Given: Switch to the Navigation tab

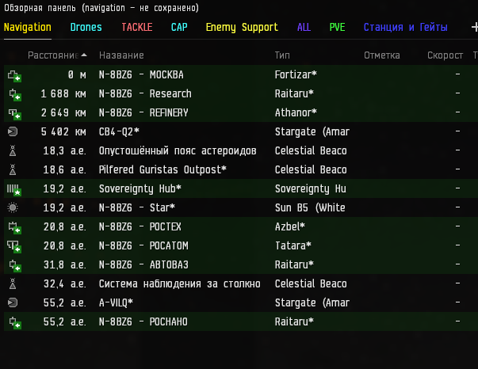Looking at the screenshot, I should click(x=28, y=27).
